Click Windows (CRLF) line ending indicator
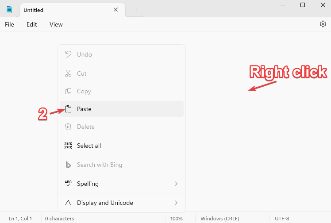This screenshot has width=331, height=223. [x=221, y=219]
